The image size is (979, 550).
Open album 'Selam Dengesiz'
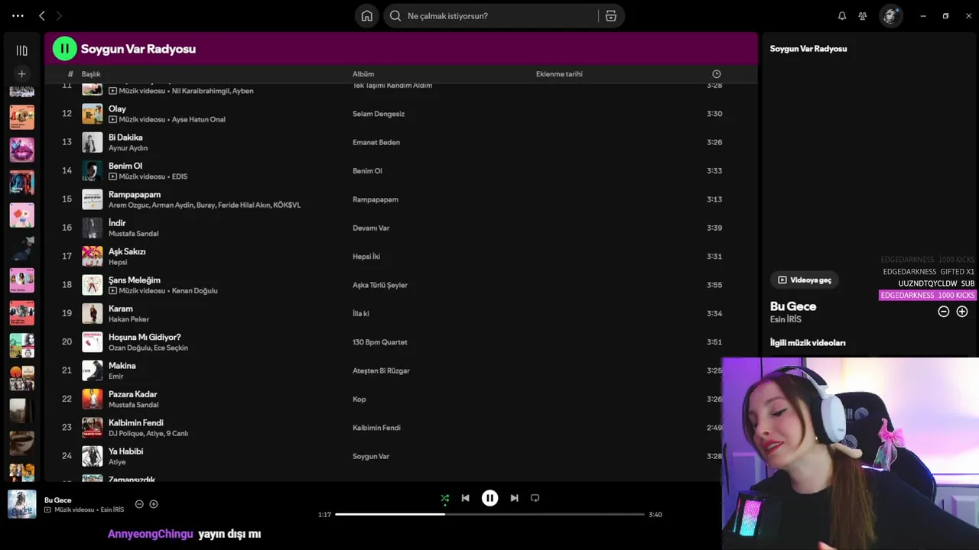(379, 114)
